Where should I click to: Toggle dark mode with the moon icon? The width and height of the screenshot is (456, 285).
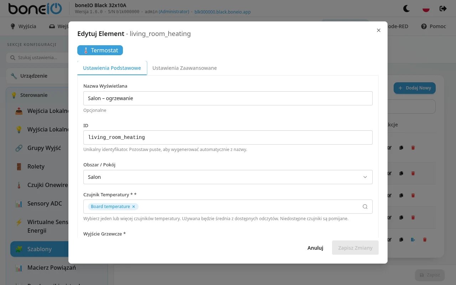tap(406, 8)
